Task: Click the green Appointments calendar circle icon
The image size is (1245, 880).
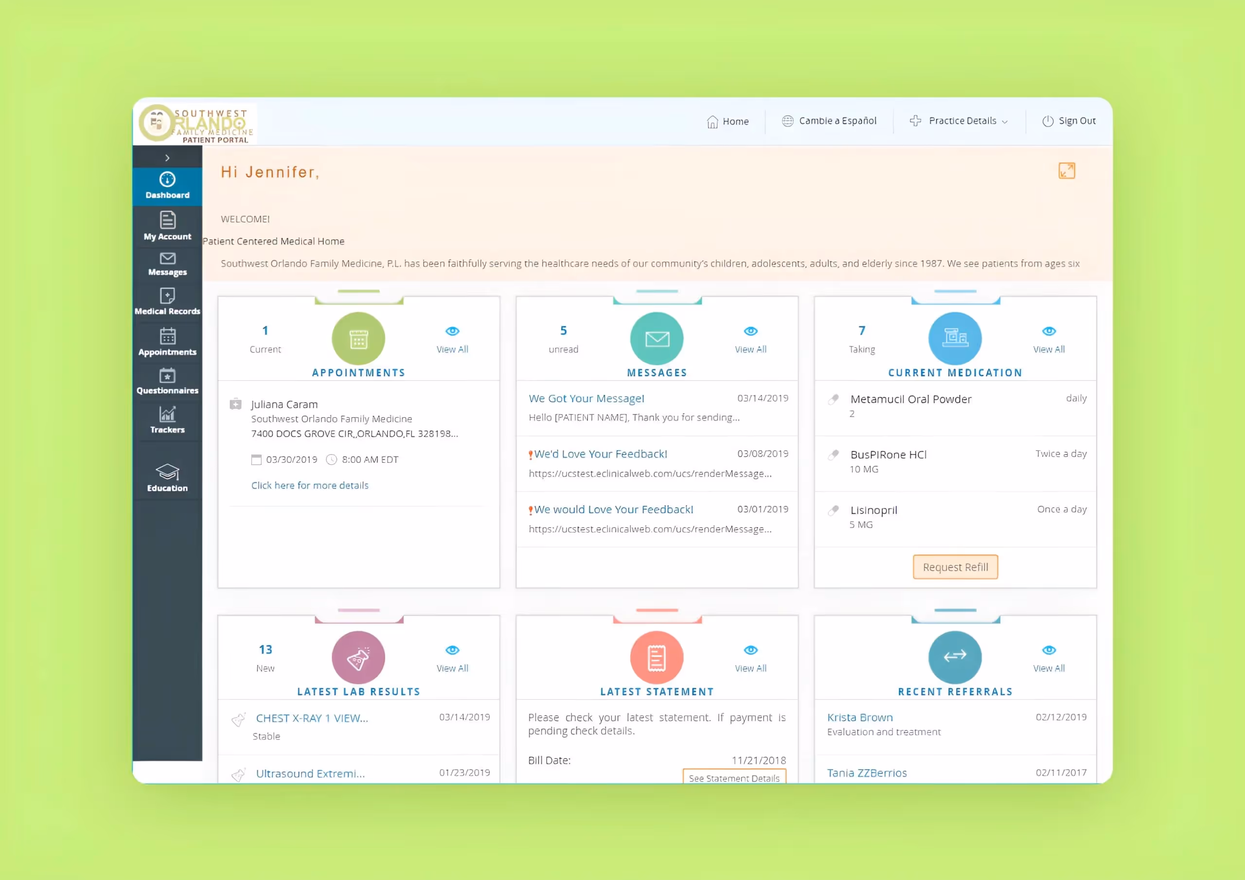Action: (x=358, y=338)
